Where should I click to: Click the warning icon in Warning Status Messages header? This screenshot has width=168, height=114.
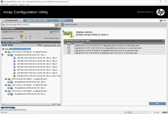(x=65, y=41)
